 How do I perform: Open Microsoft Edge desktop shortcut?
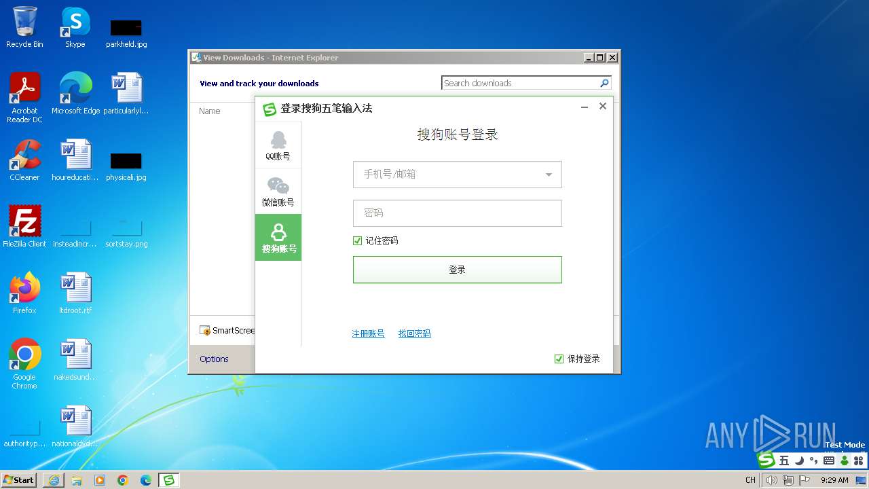[x=75, y=94]
